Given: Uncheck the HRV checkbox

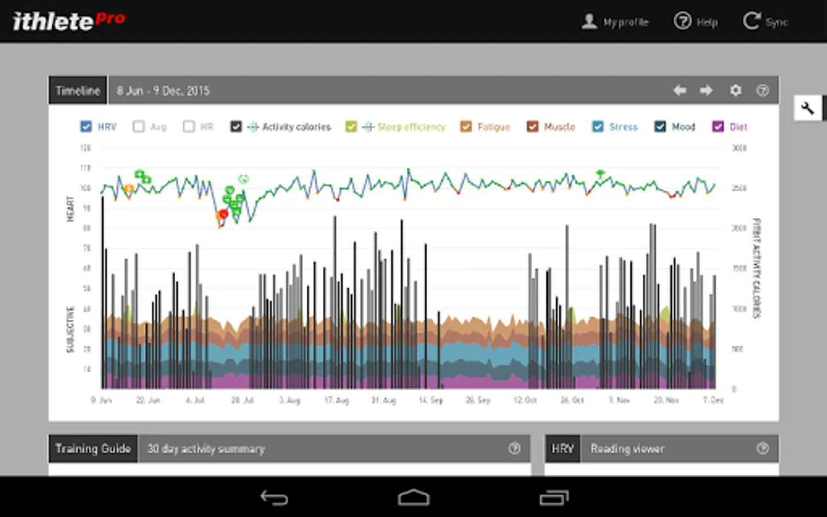Looking at the screenshot, I should coord(86,126).
